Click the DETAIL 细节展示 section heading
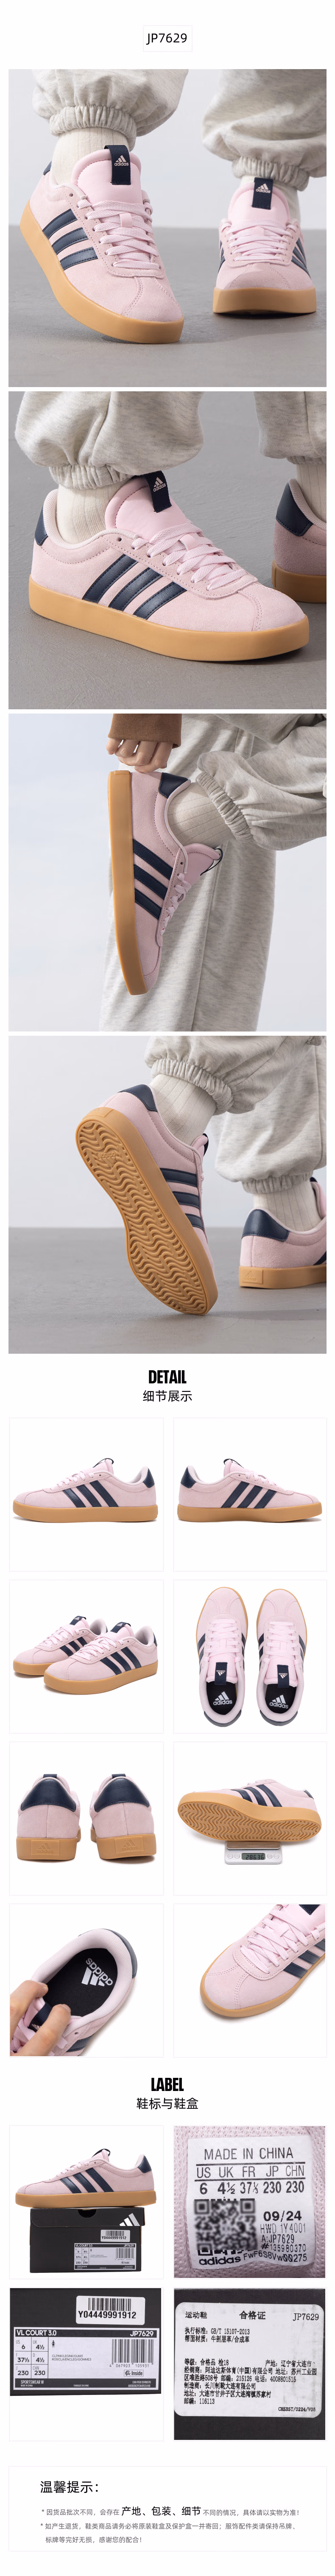Screen dimensions: 335x2576 (167, 1386)
